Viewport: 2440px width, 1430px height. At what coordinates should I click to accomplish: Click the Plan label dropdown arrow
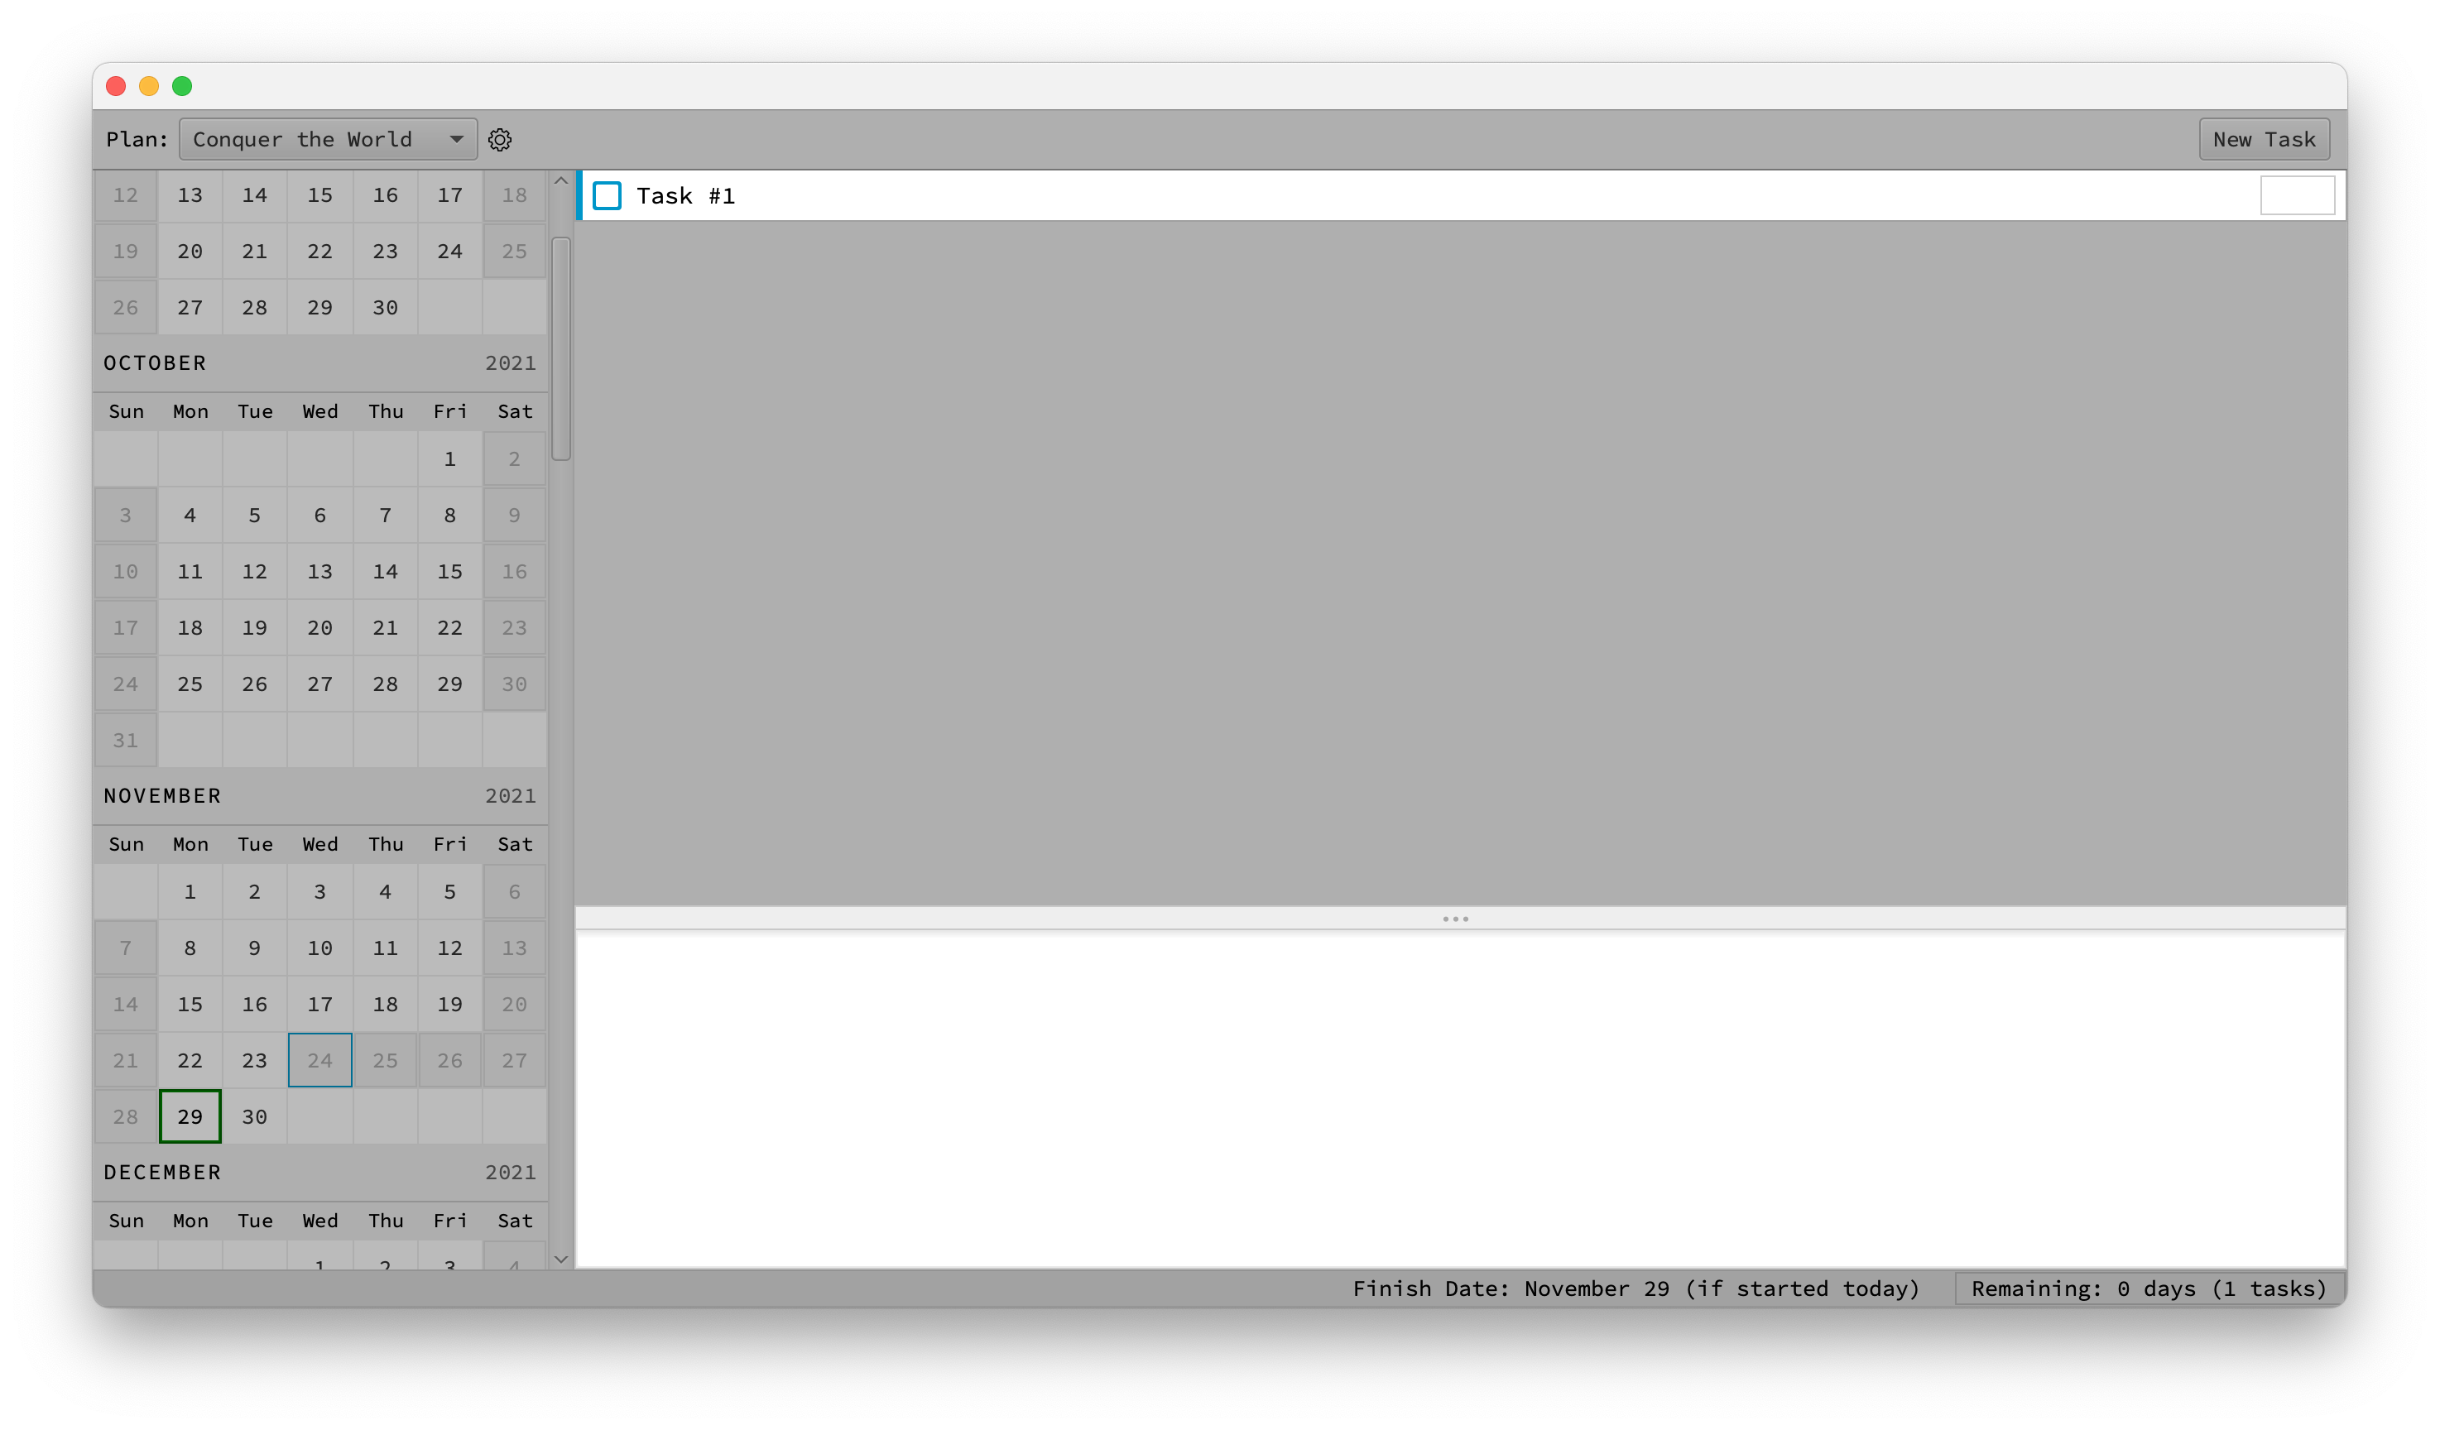pyautogui.click(x=454, y=138)
